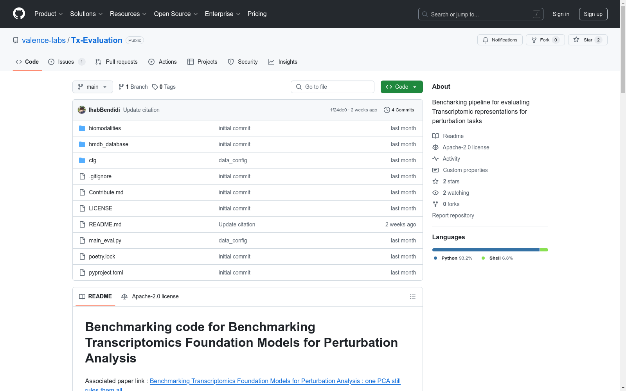This screenshot has width=626, height=391.
Task: Click the Python segment of languages bar
Action: pyautogui.click(x=486, y=250)
